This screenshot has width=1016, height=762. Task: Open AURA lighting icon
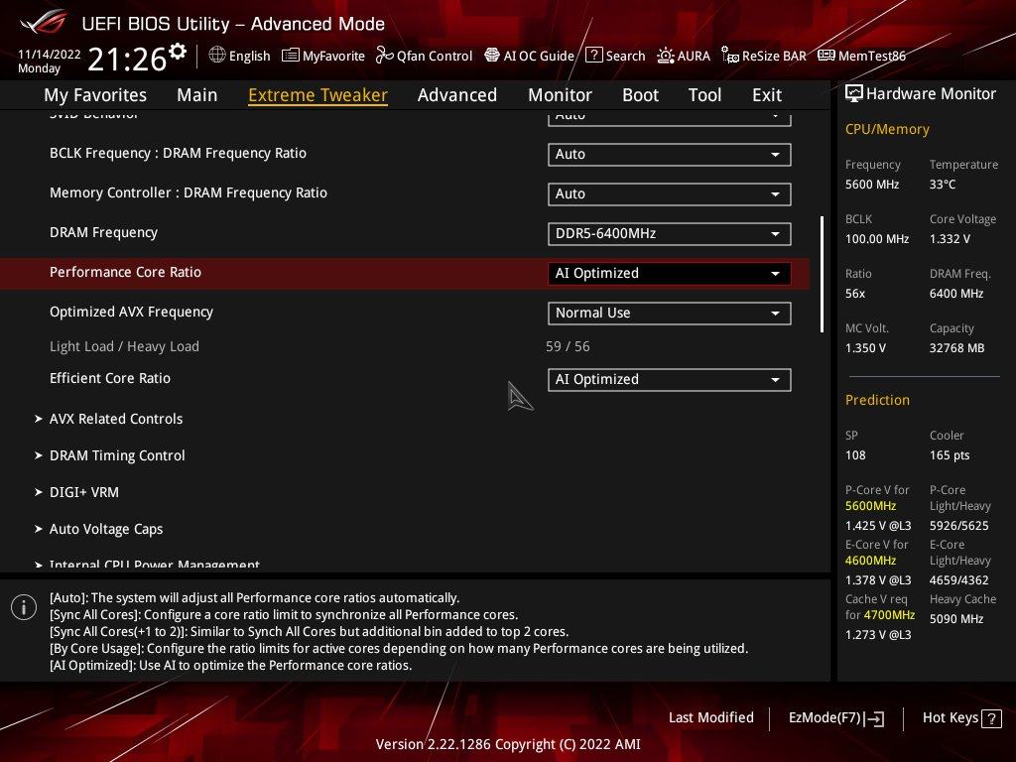(x=666, y=56)
